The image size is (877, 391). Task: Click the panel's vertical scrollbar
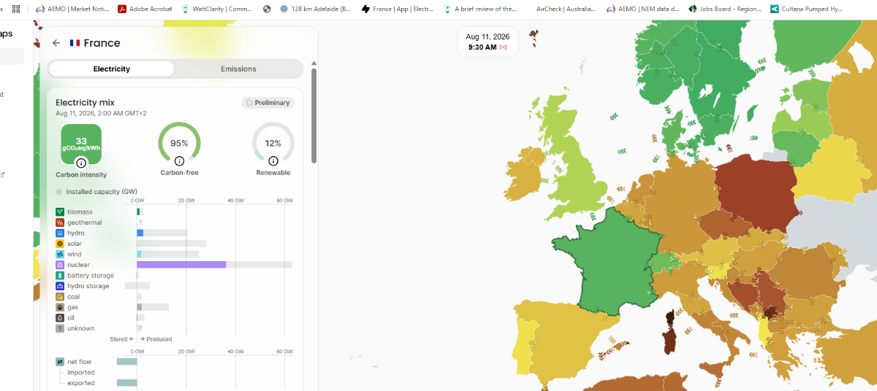tap(314, 115)
